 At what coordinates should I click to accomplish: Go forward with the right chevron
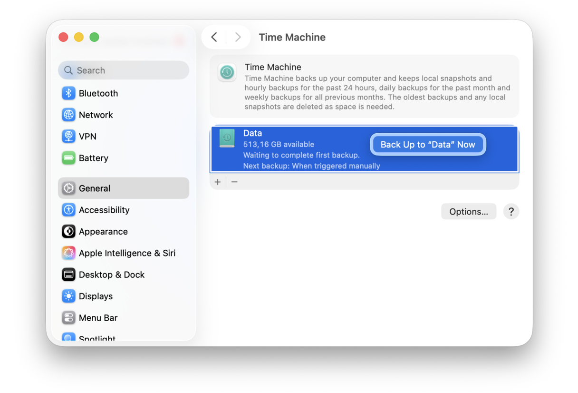pyautogui.click(x=238, y=37)
